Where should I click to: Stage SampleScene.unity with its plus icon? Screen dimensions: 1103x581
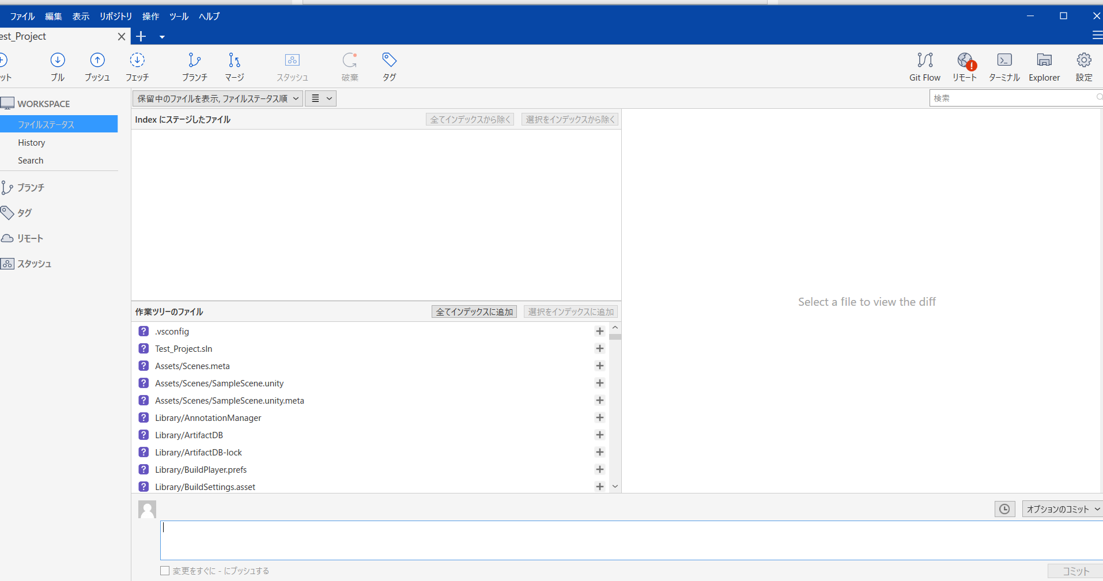click(600, 383)
